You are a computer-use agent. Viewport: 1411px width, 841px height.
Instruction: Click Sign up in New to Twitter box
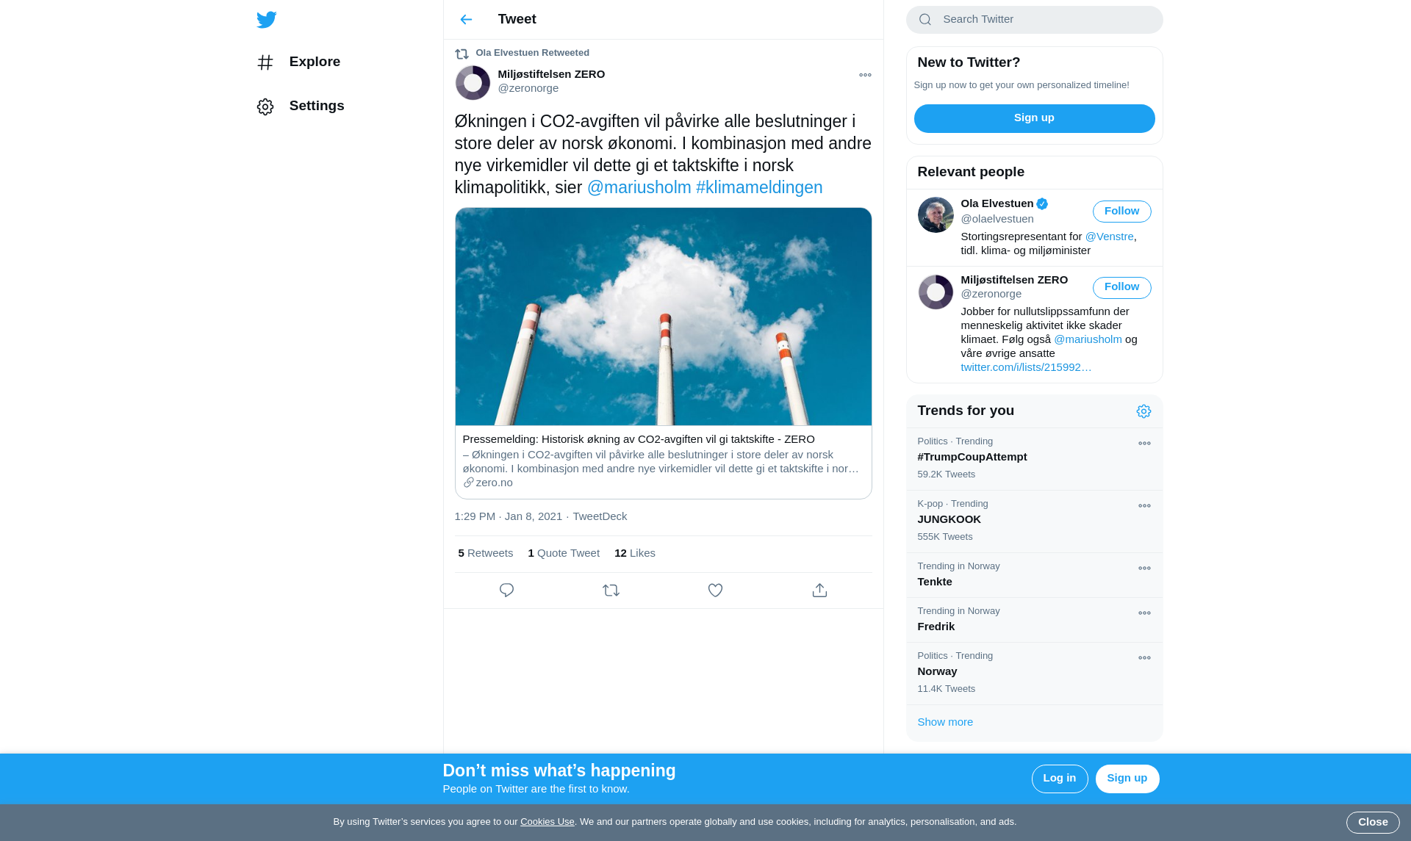point(1034,118)
